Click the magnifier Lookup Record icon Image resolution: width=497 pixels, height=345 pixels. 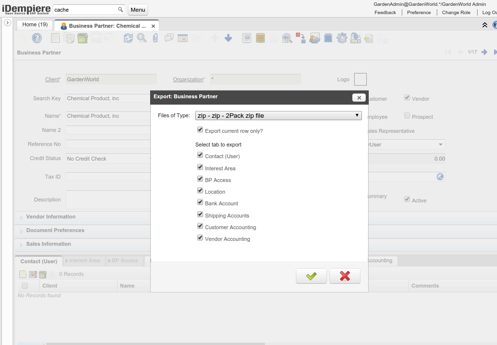coord(141,38)
